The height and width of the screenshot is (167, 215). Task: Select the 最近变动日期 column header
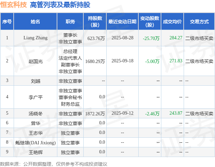point(122,22)
